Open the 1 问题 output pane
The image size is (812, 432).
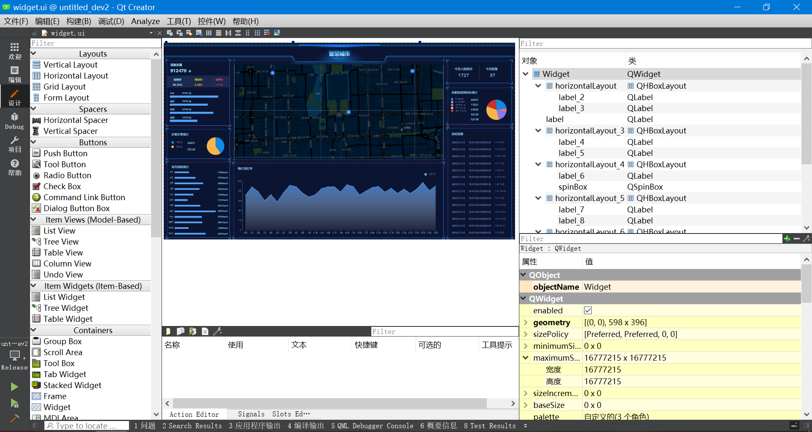(x=145, y=426)
